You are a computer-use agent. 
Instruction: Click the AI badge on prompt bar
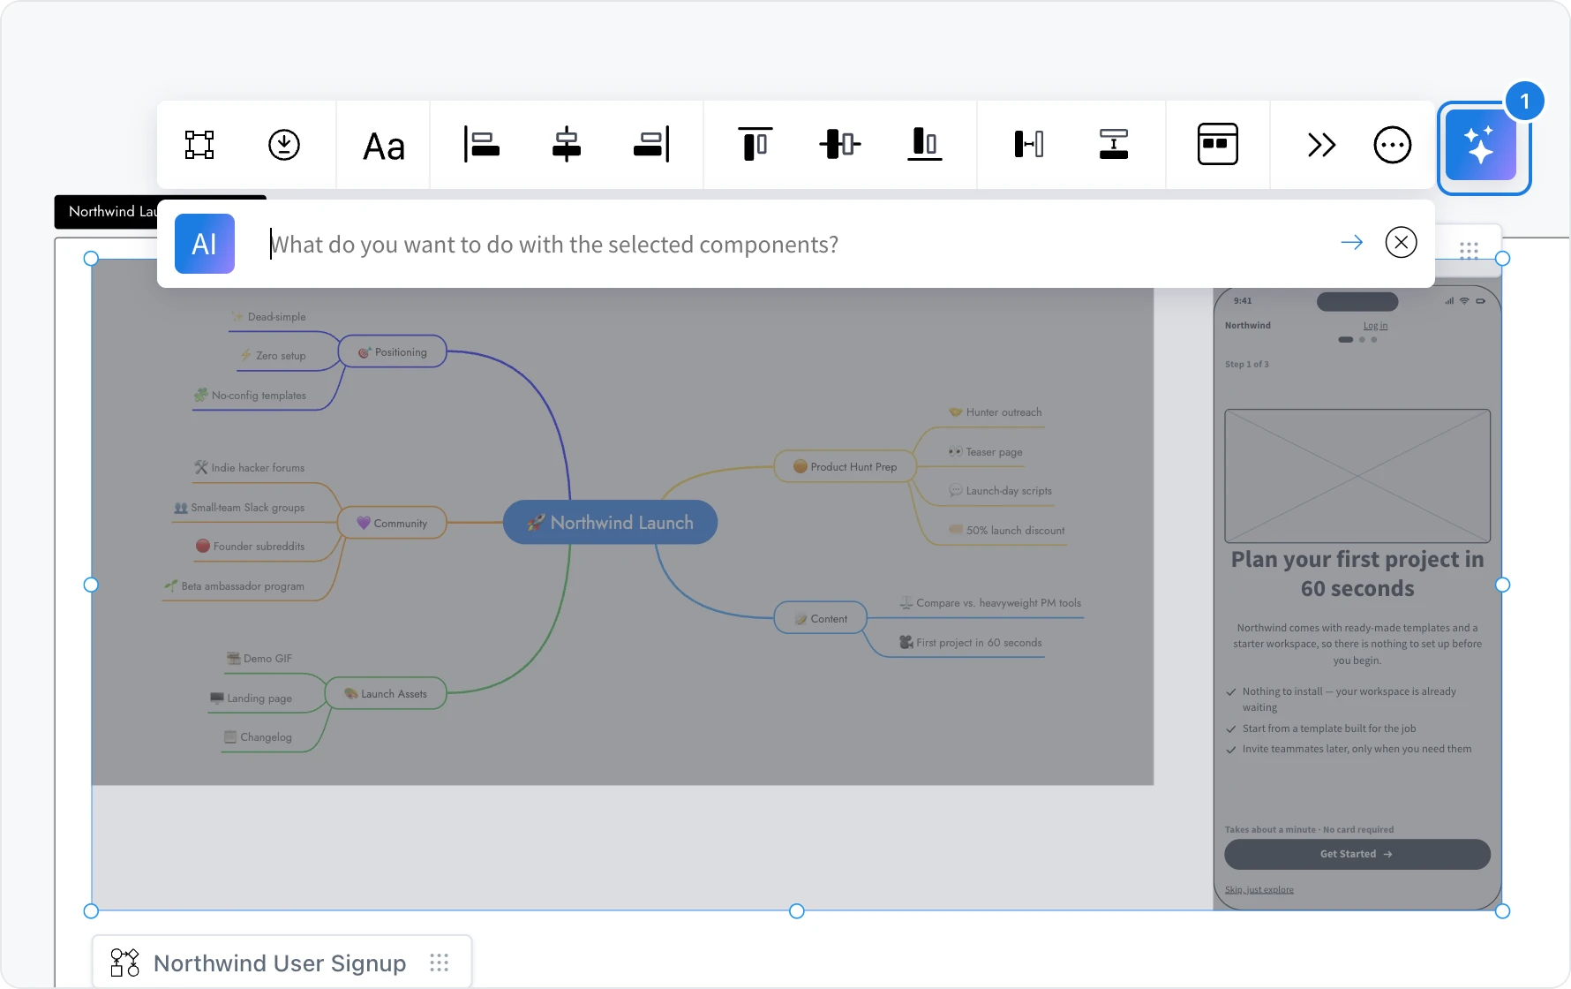tap(205, 244)
